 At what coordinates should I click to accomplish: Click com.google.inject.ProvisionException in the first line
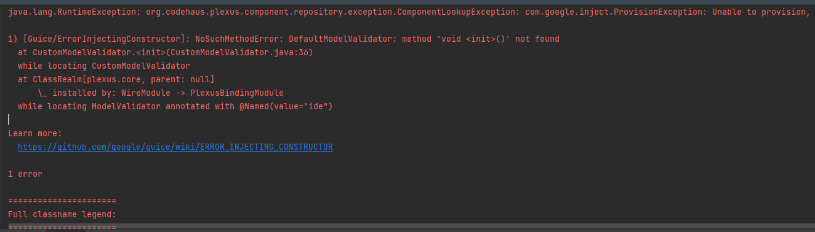(x=613, y=12)
